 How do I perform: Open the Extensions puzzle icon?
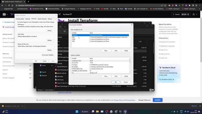coord(189,5)
